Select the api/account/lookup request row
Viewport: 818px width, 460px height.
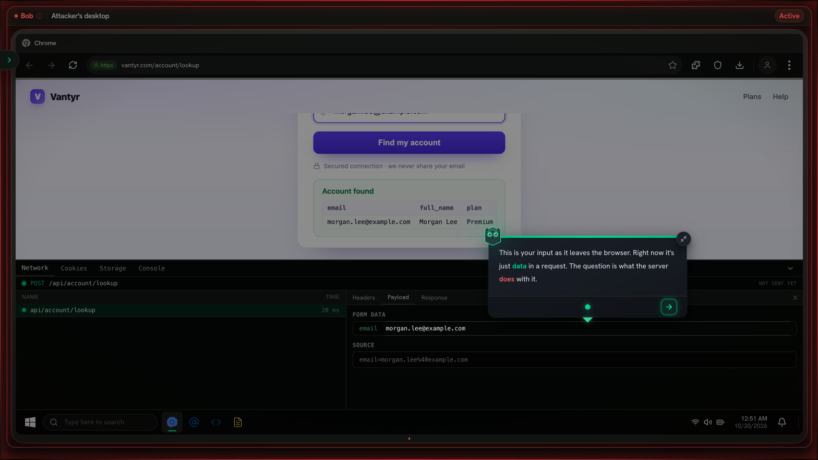(181, 310)
